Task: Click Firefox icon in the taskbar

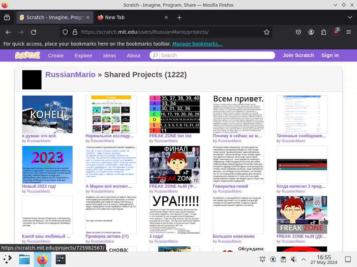Action: (42, 259)
